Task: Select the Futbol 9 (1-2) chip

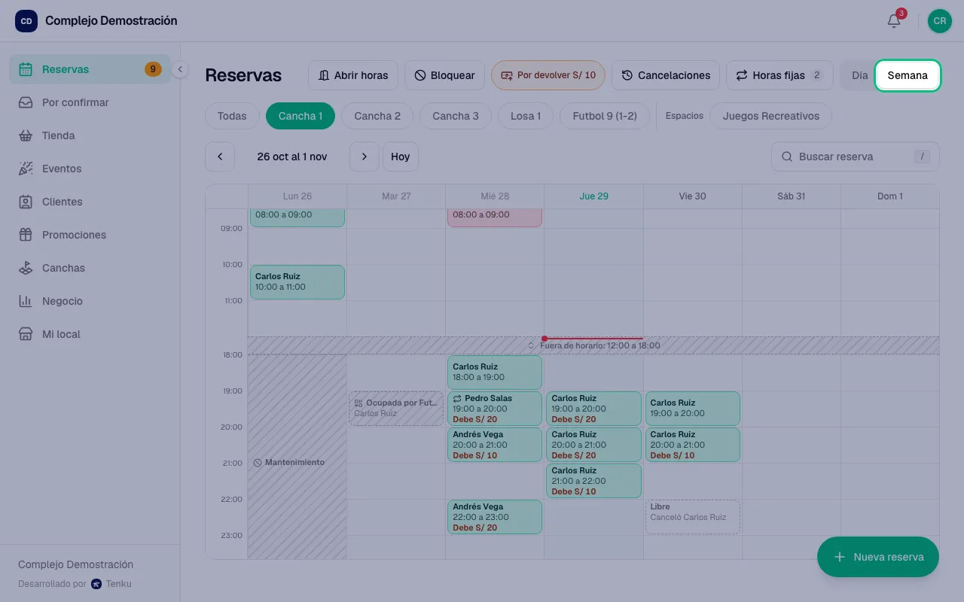Action: (x=605, y=116)
